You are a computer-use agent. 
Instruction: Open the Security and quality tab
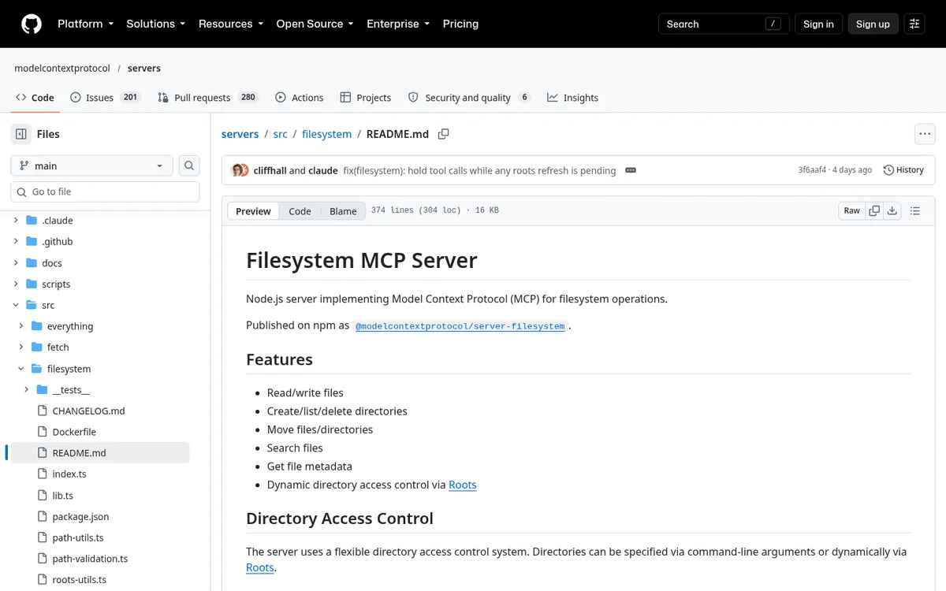pyautogui.click(x=470, y=98)
